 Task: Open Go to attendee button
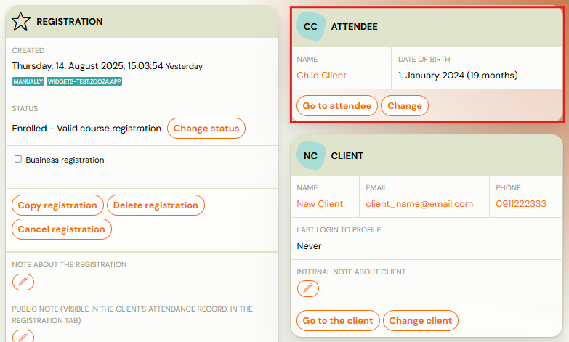(337, 106)
